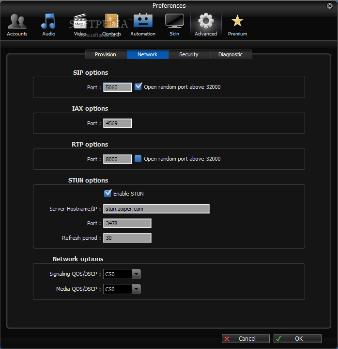Screen dimensions: 338x349
Task: Toggle the Enable STUN checkbox
Action: coord(108,193)
